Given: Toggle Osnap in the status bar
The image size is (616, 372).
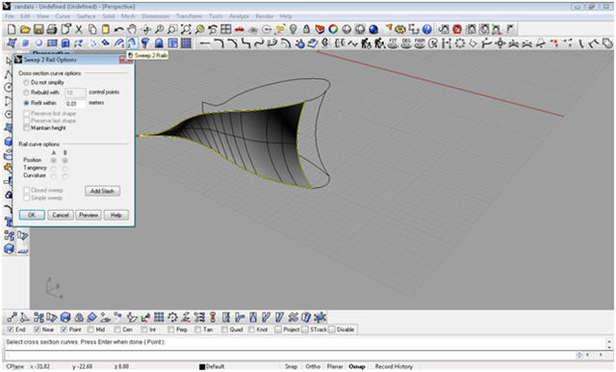Looking at the screenshot, I should (357, 366).
